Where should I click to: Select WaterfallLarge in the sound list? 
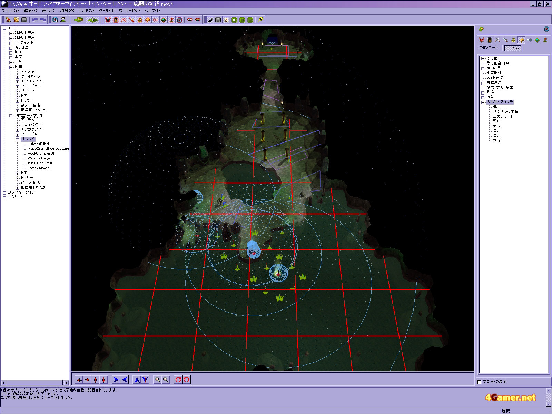(x=39, y=158)
